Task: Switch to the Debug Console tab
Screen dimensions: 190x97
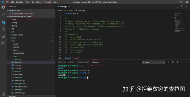Action: pos(83,62)
